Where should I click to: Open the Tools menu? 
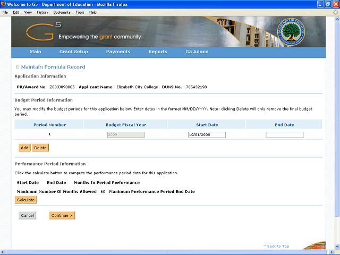(80, 12)
